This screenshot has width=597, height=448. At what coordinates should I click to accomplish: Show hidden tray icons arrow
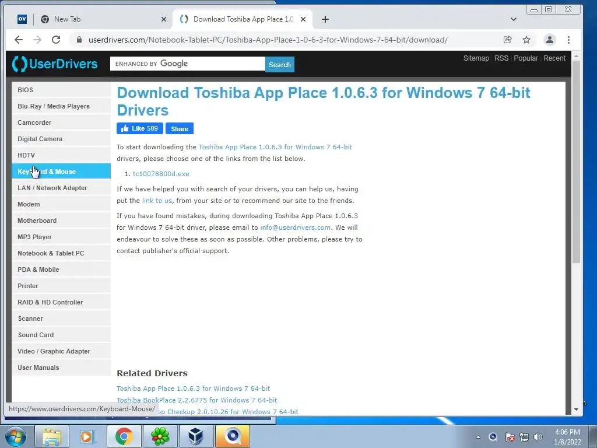point(478,437)
